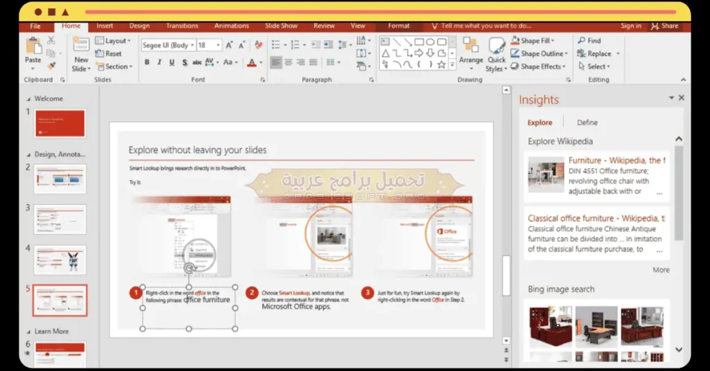The width and height of the screenshot is (710, 371).
Task: Toggle Italic formatting
Action: (x=159, y=62)
